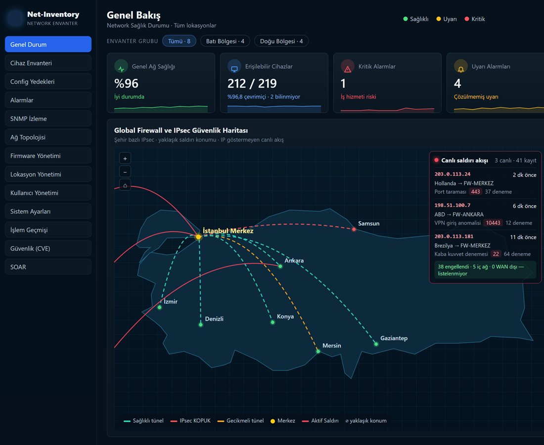
Task: Open Config Yedekleri section
Action: (x=48, y=82)
